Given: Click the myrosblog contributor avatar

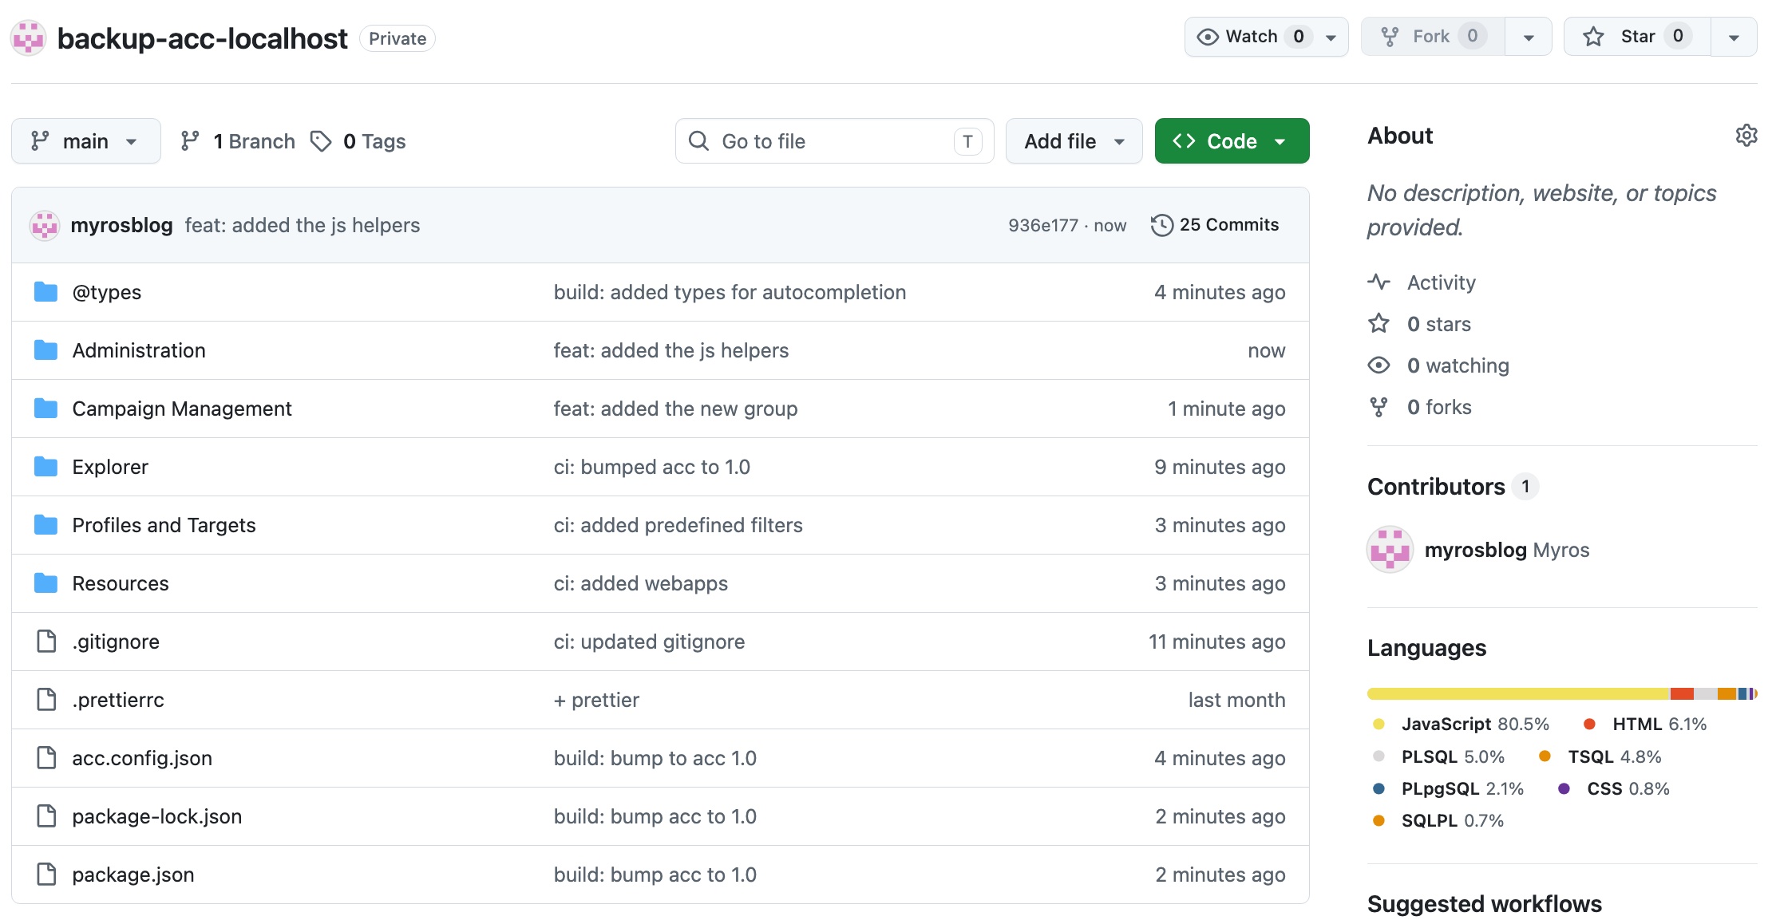Looking at the screenshot, I should (1390, 550).
